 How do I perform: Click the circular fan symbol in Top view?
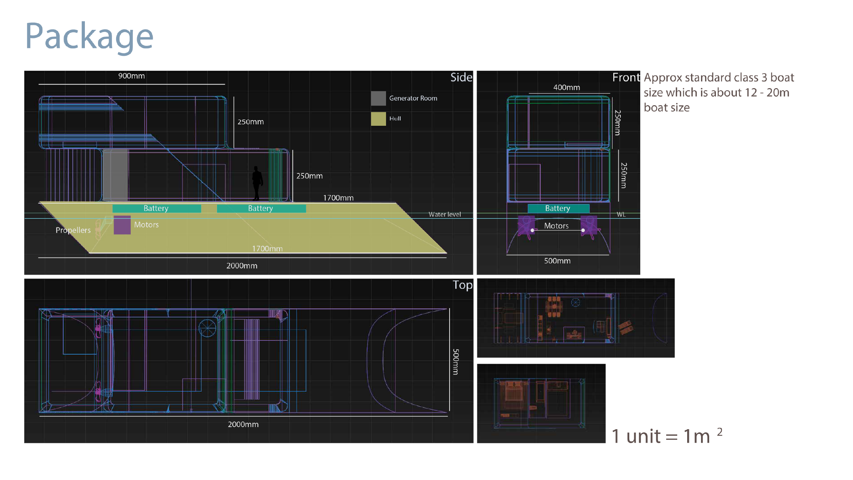coord(207,328)
